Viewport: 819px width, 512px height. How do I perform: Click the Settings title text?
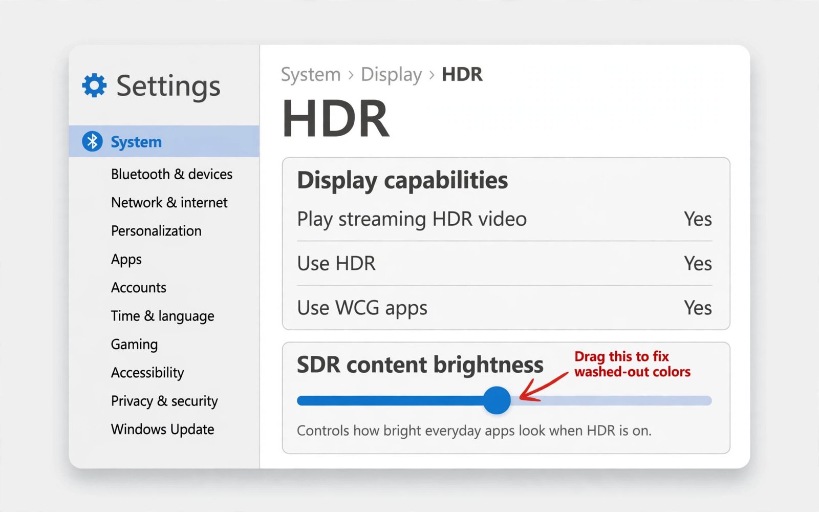tap(168, 86)
